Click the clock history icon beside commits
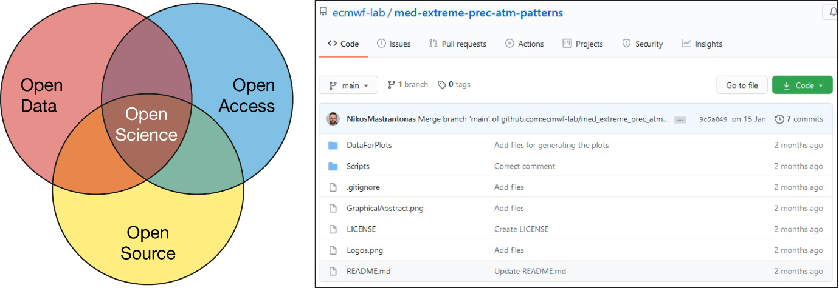The width and height of the screenshot is (839, 288). pos(779,119)
